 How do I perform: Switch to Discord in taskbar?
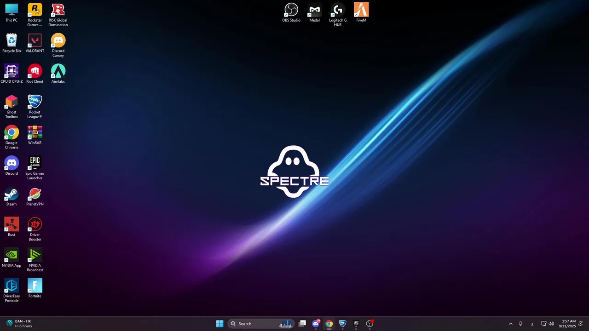click(x=316, y=324)
